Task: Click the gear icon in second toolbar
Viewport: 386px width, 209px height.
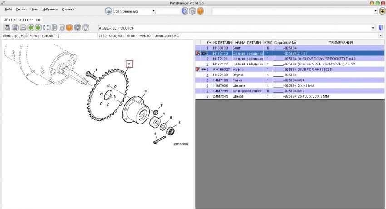Action: (62, 28)
